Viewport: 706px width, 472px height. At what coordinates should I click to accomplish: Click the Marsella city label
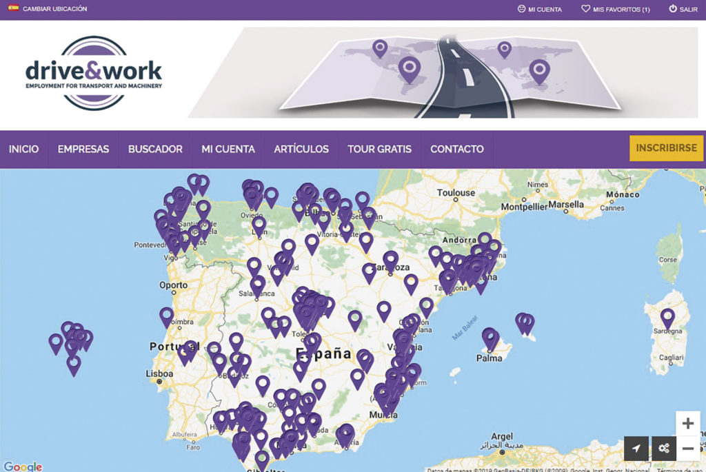coord(566,204)
